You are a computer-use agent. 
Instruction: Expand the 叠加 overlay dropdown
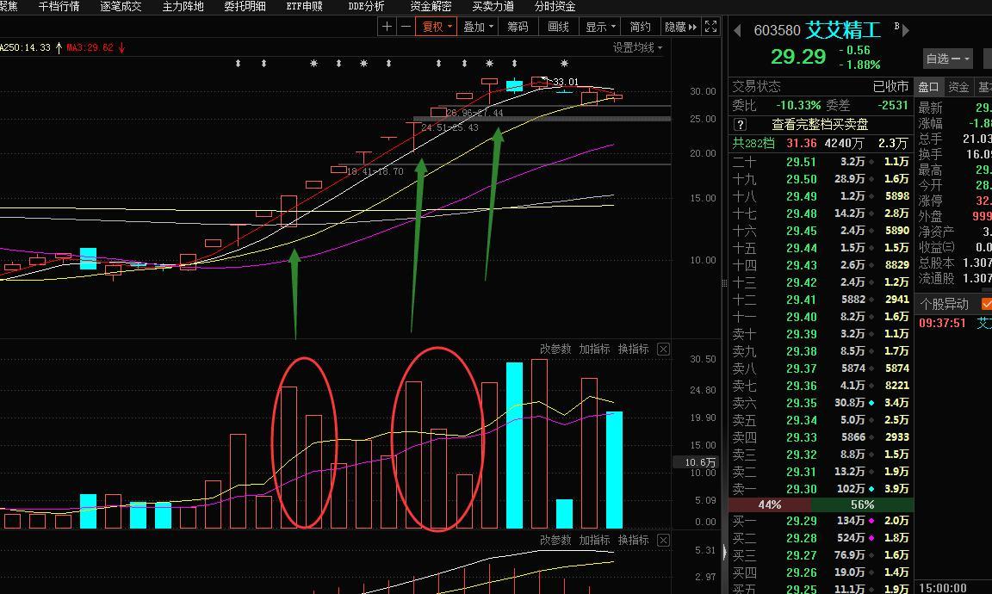[479, 27]
